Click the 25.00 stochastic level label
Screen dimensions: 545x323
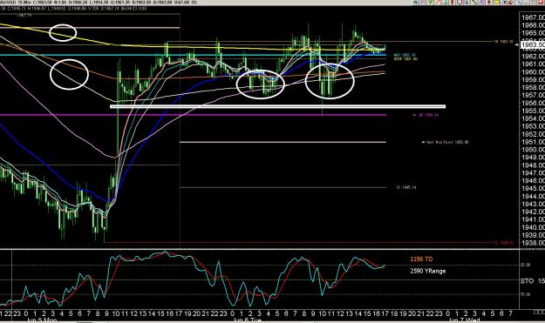pos(526,265)
